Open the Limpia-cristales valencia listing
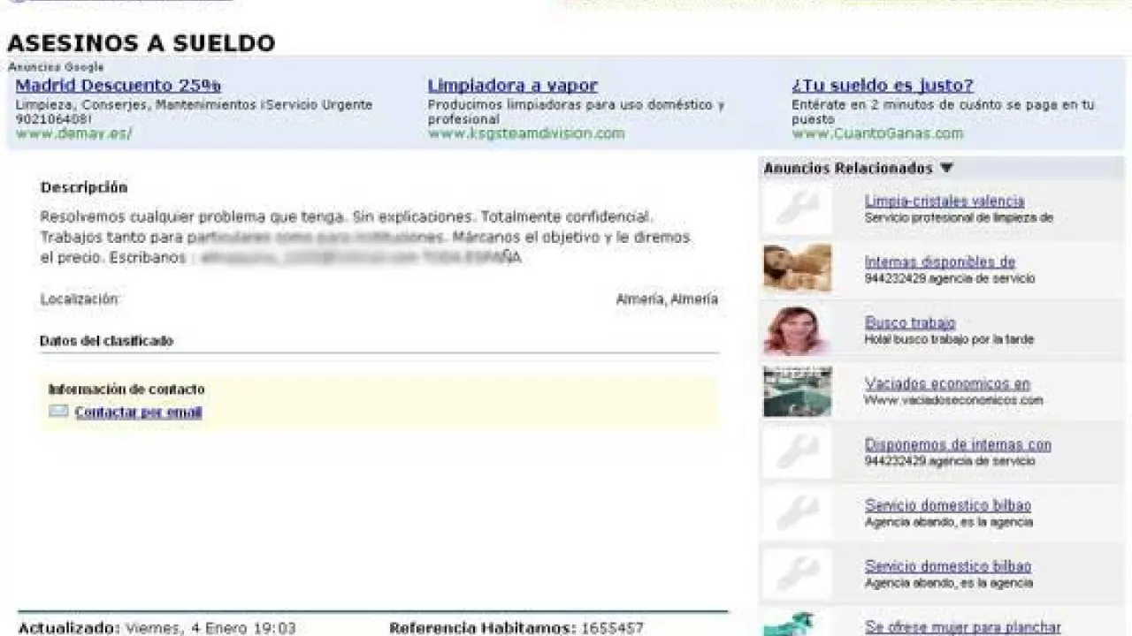Screen dimensions: 1132x636 pyautogui.click(x=944, y=201)
